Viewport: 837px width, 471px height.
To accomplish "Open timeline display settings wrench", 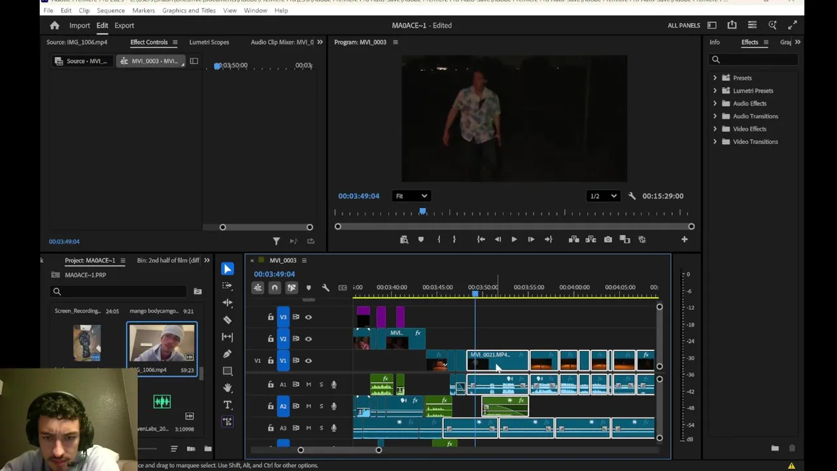I will tap(326, 288).
